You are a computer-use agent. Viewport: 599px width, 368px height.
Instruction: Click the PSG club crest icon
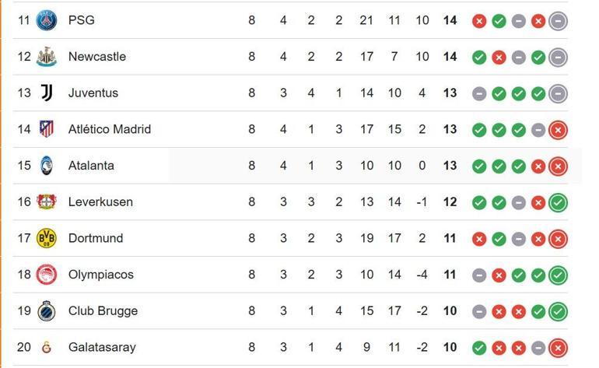pyautogui.click(x=47, y=20)
